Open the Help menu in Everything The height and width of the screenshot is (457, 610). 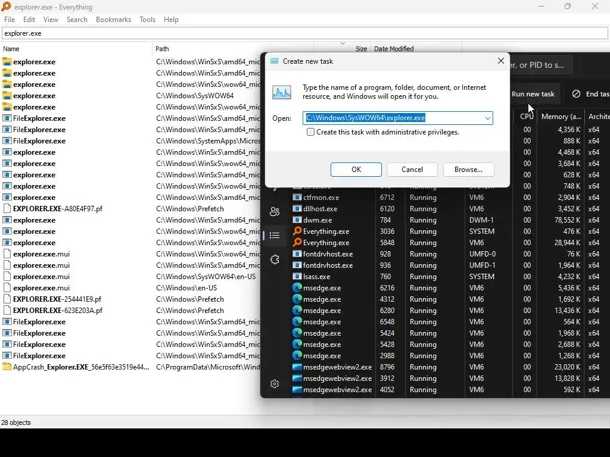pos(171,20)
